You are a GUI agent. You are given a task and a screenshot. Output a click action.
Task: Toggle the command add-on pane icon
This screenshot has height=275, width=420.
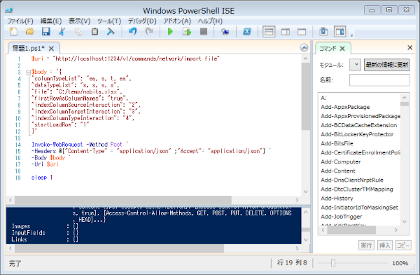(x=340, y=32)
